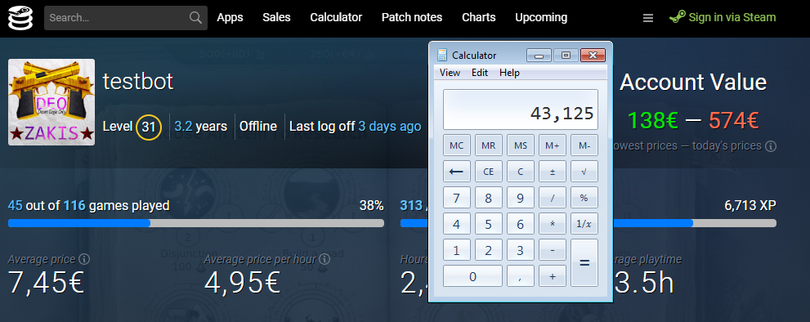Click the square root button

584,172
